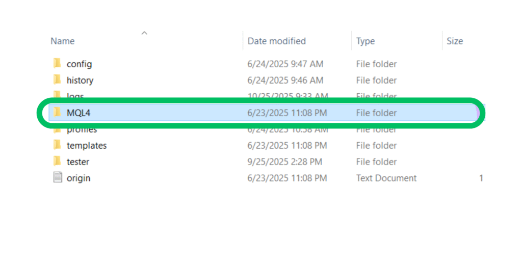This screenshot has height=267, width=522.
Task: Select the MQL4 folder icon
Action: coord(57,113)
